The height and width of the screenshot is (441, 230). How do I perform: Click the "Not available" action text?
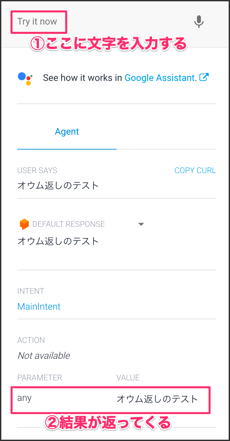[44, 355]
